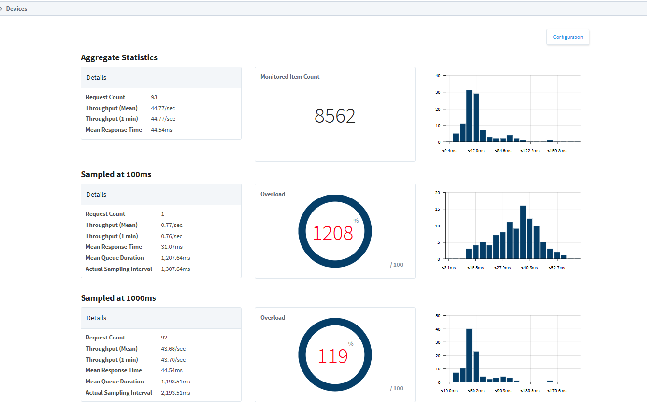The image size is (647, 410).
Task: Click the Monitored Item Count label
Action: click(x=290, y=77)
